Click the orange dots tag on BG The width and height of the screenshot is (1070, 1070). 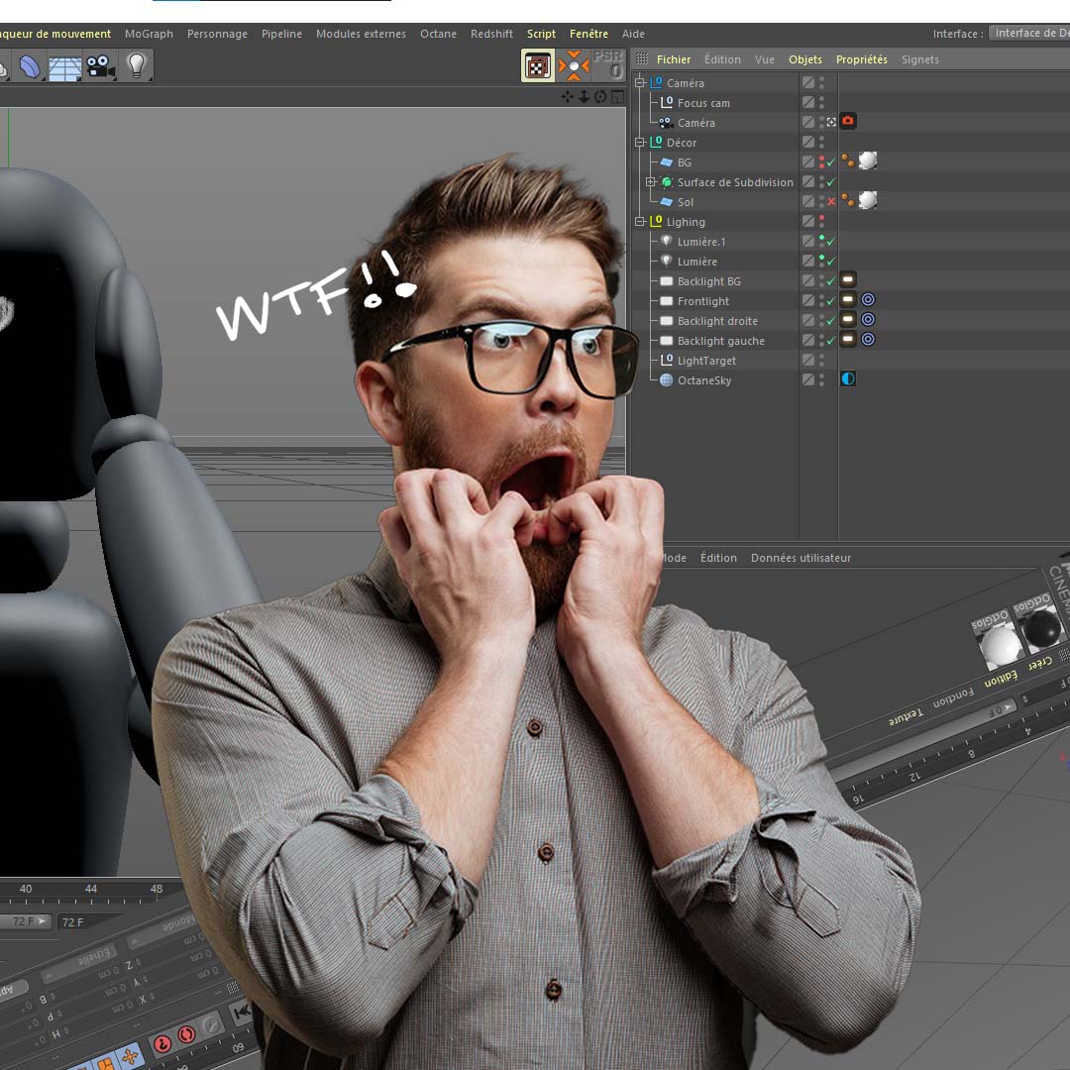[847, 161]
